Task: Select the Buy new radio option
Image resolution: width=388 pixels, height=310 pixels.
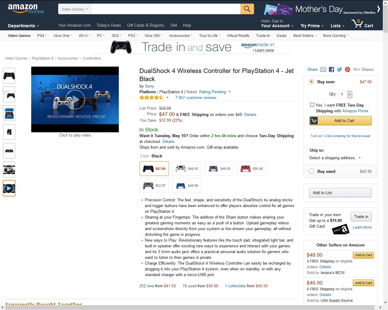Action: 311,82
